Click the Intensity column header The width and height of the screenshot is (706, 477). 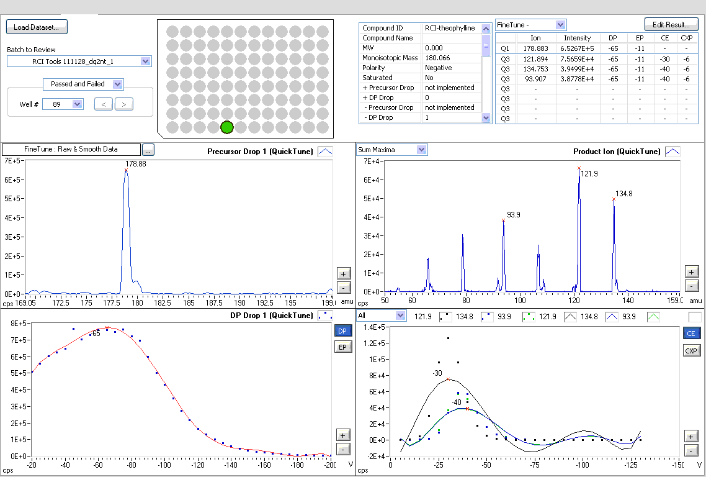(577, 38)
